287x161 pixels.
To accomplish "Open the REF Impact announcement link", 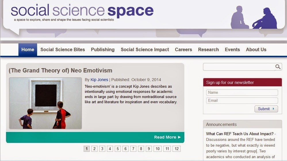I will [240, 134].
